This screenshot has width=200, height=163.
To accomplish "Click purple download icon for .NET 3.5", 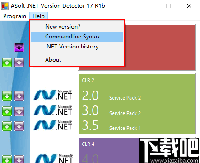I will tap(19, 126).
